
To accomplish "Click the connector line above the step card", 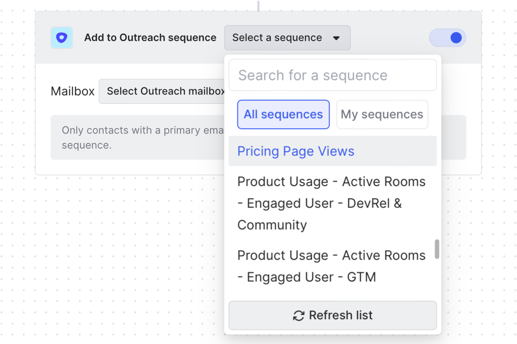I will (x=258, y=6).
